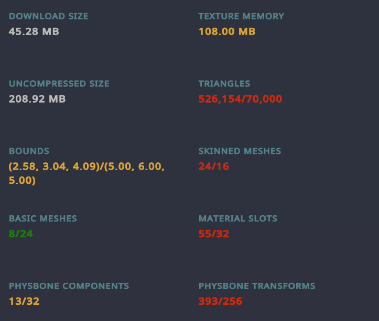Click the PHYSBONE TRANSFORMS heading

click(x=257, y=286)
